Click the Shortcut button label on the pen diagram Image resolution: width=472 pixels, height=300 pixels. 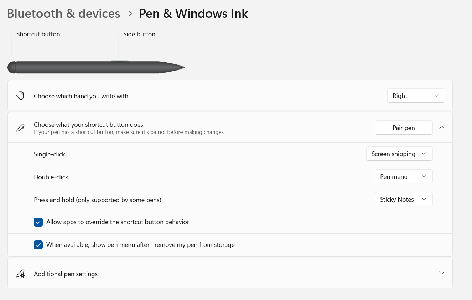click(38, 34)
